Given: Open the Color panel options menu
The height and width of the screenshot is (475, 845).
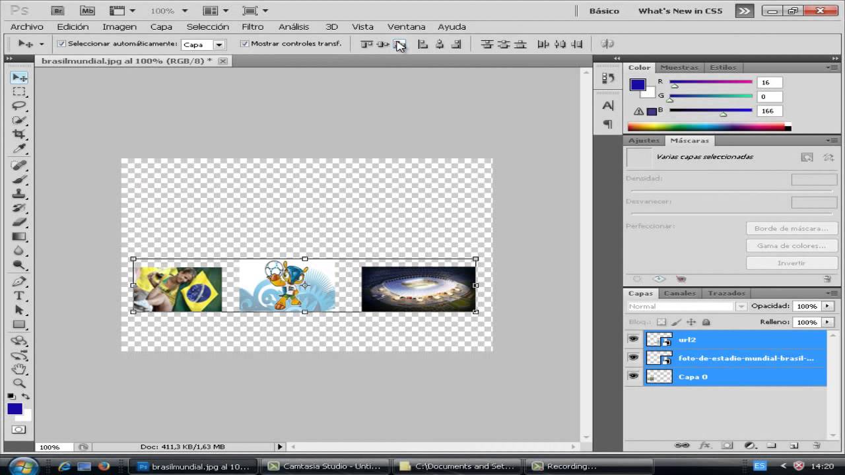Looking at the screenshot, I should 830,67.
